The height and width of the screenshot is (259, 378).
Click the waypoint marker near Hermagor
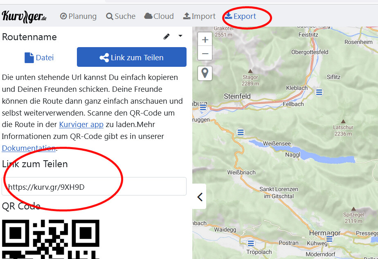click(x=329, y=239)
